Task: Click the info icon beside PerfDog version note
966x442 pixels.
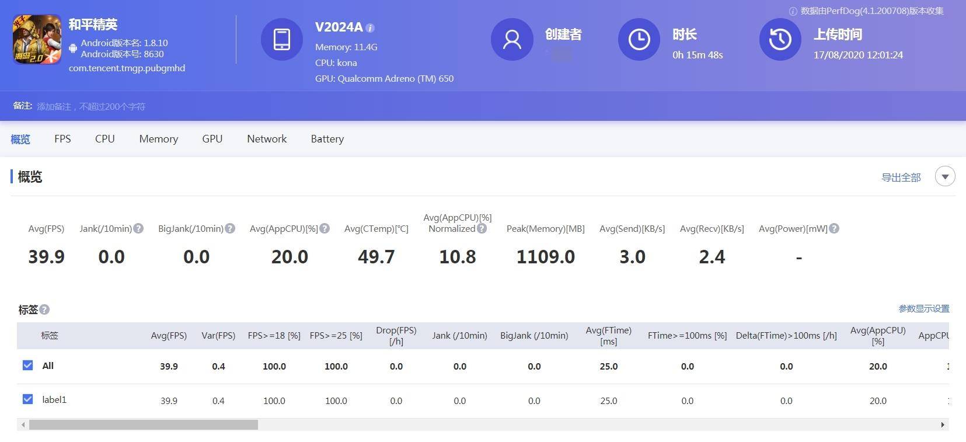Action: coord(793,11)
